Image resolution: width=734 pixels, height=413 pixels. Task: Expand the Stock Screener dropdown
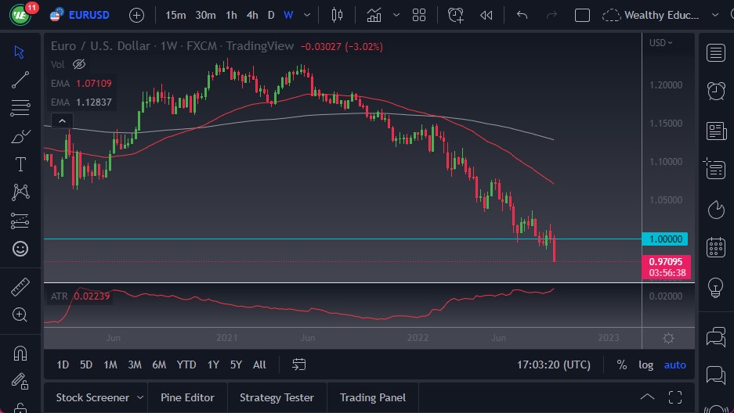point(140,397)
